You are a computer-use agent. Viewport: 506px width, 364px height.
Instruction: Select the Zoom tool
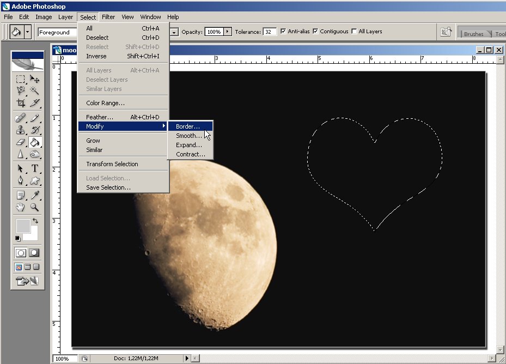point(34,207)
